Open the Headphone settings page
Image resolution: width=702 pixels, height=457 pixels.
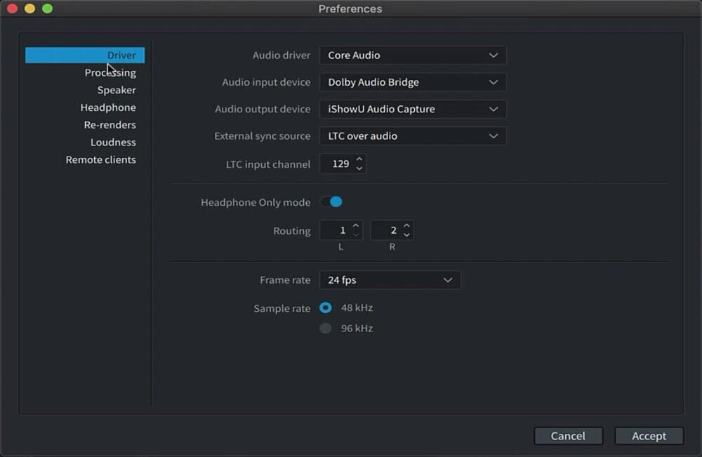point(108,107)
